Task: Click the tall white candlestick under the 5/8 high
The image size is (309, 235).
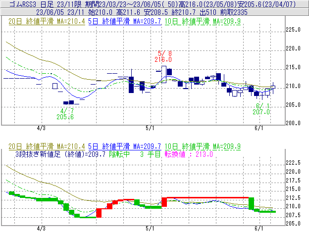Action: (164, 74)
